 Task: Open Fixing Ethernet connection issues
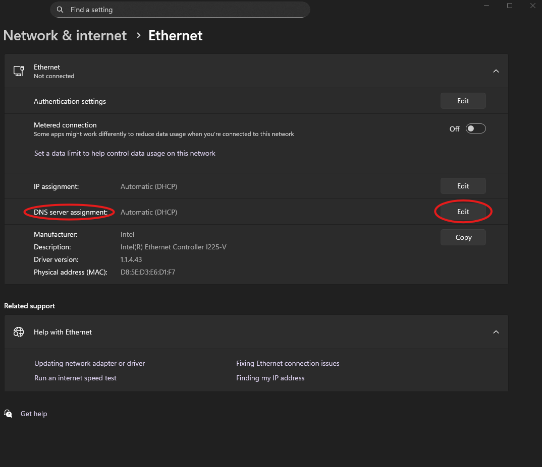(x=288, y=363)
